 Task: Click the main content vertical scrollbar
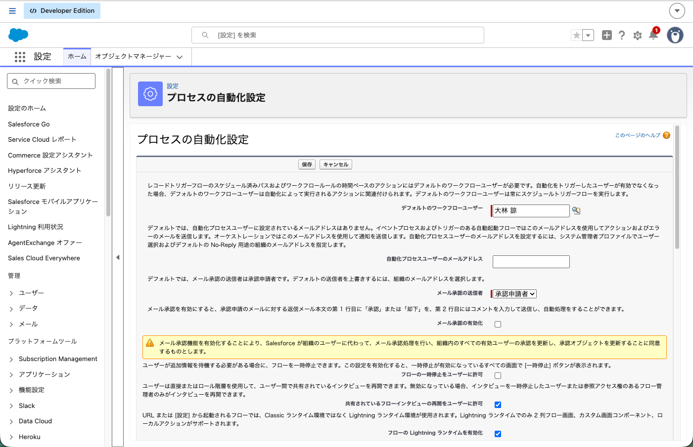[x=677, y=188]
